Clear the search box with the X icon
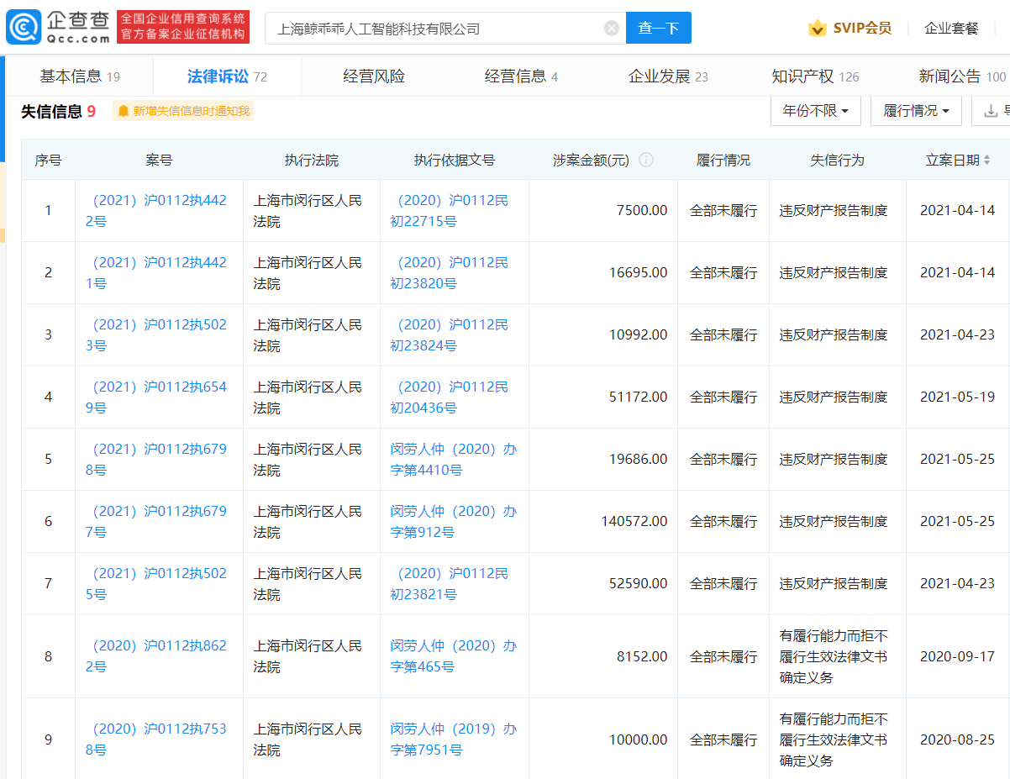Image resolution: width=1010 pixels, height=779 pixels. pos(612,28)
